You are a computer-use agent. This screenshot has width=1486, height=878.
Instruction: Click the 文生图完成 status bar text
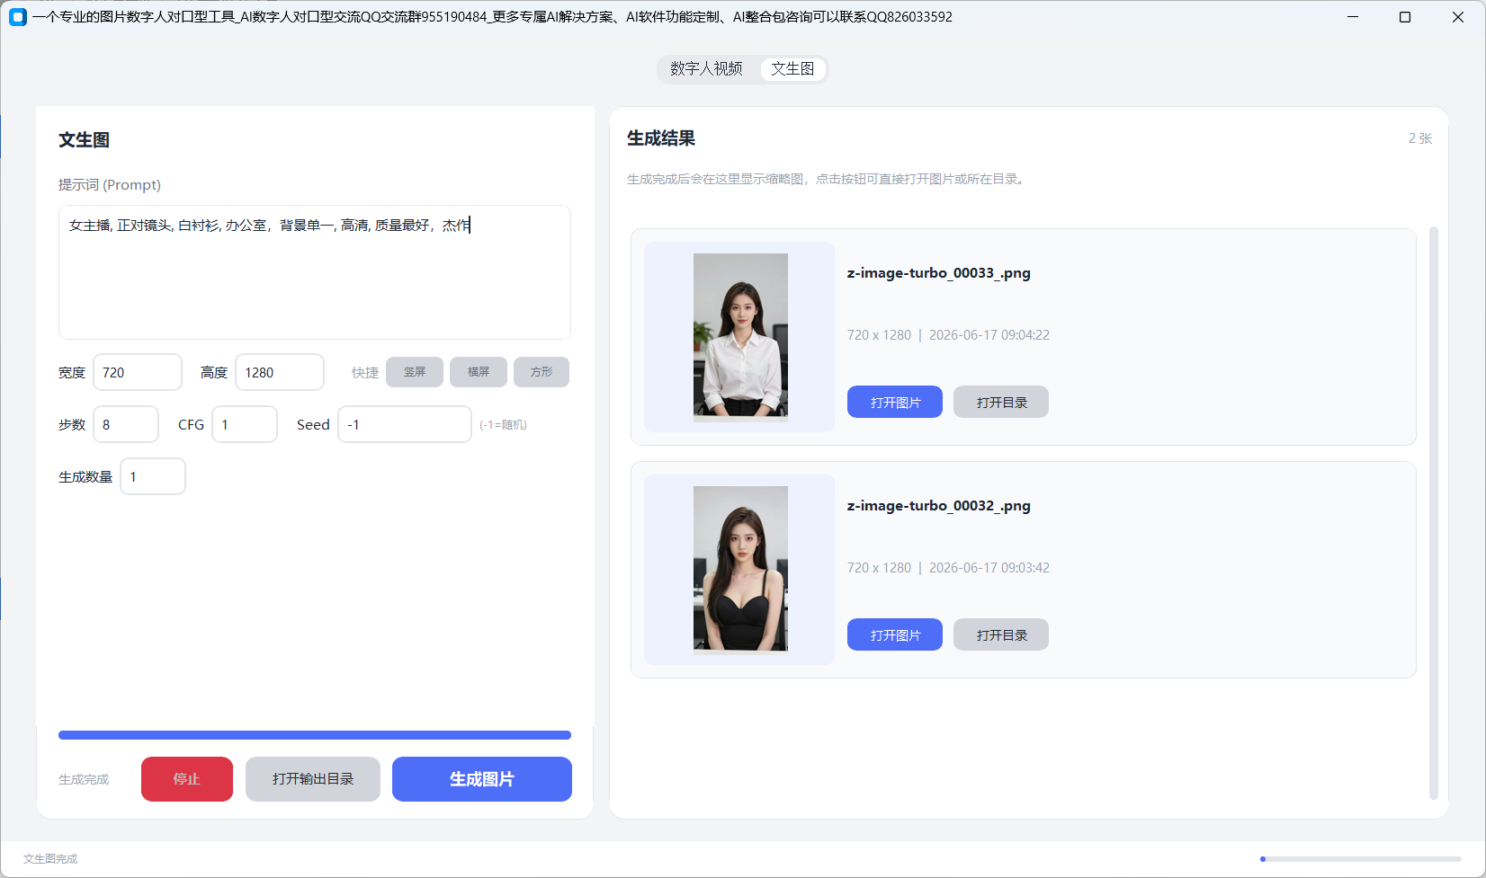[x=50, y=859]
